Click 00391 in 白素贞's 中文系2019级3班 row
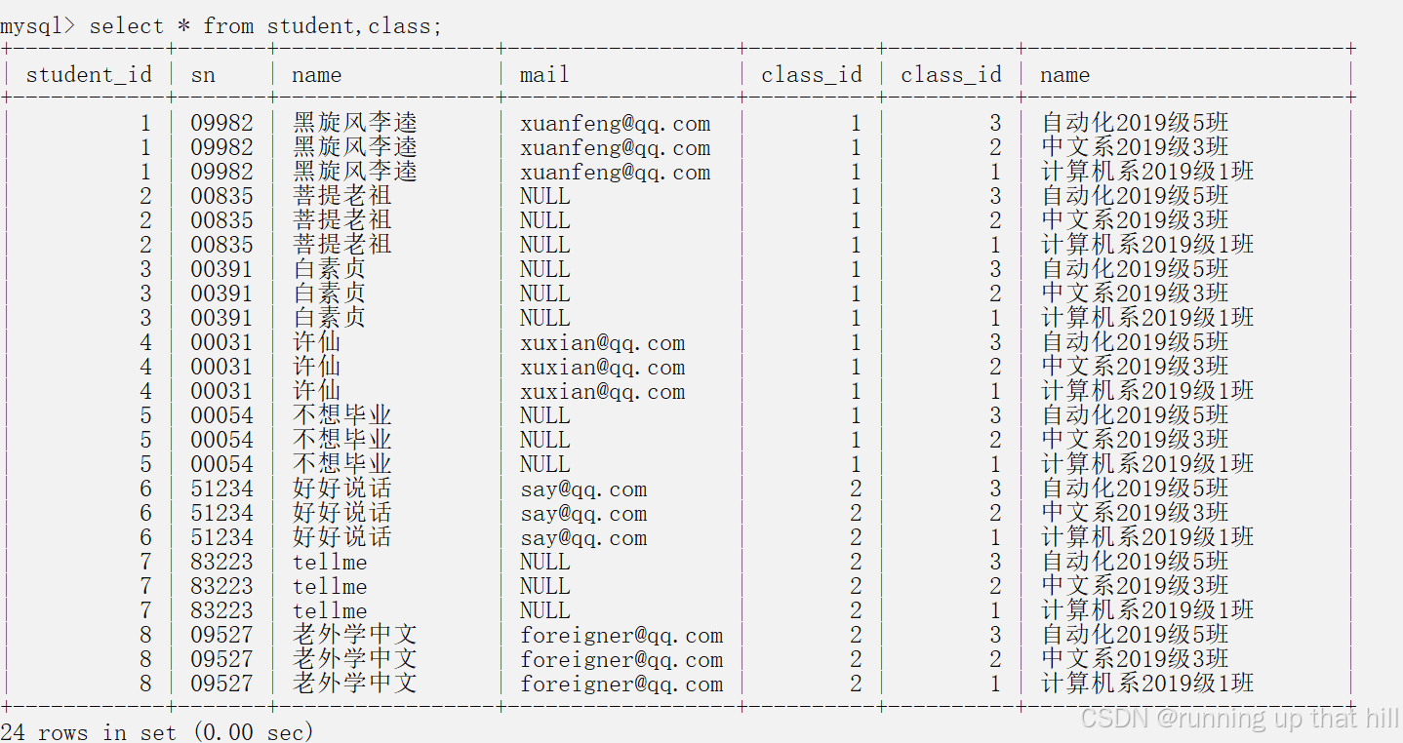This screenshot has height=743, width=1403. point(221,293)
